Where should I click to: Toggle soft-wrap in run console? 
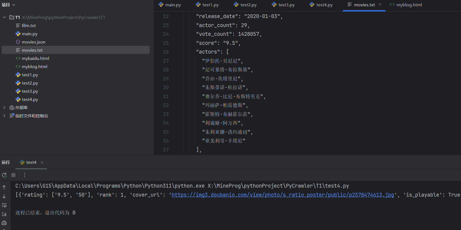[4, 205]
